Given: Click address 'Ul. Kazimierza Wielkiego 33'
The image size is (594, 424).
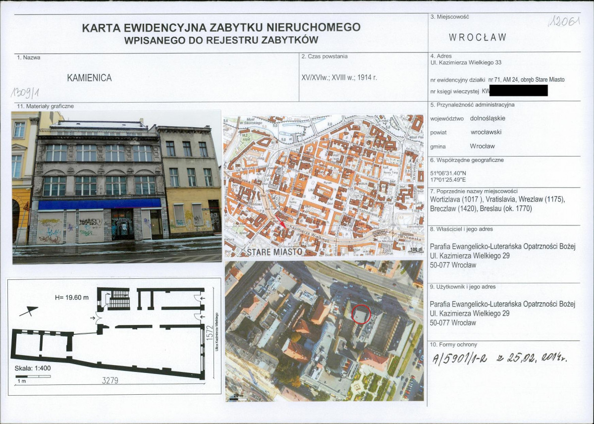Looking at the screenshot, I should pyautogui.click(x=466, y=62).
